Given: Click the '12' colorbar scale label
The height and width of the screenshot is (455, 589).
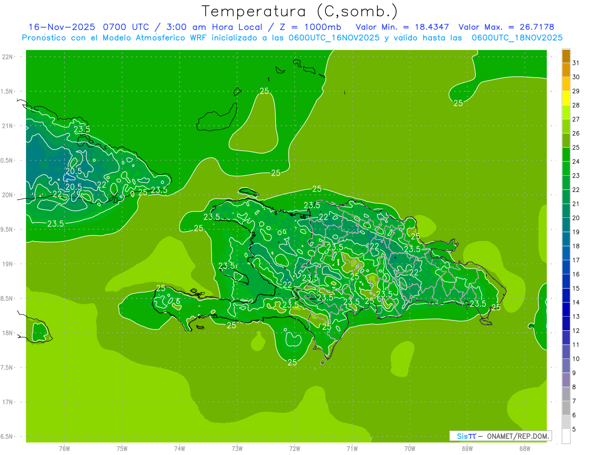Looking at the screenshot, I should point(576,330).
